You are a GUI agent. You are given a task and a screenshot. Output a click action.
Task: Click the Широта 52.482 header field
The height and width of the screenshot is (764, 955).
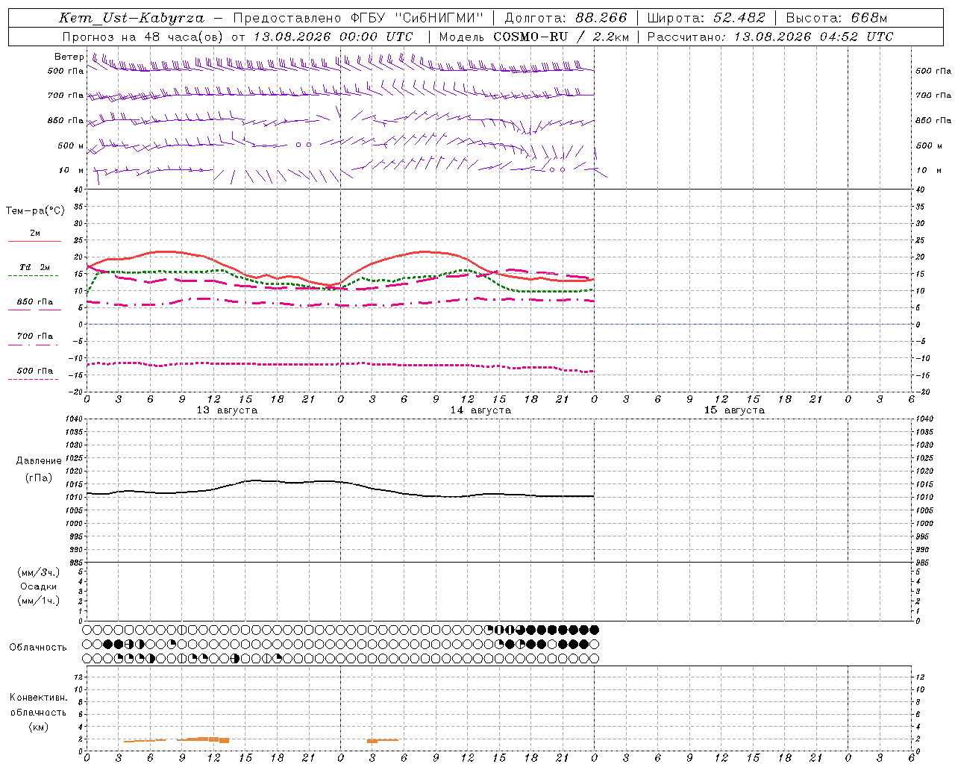pos(706,18)
